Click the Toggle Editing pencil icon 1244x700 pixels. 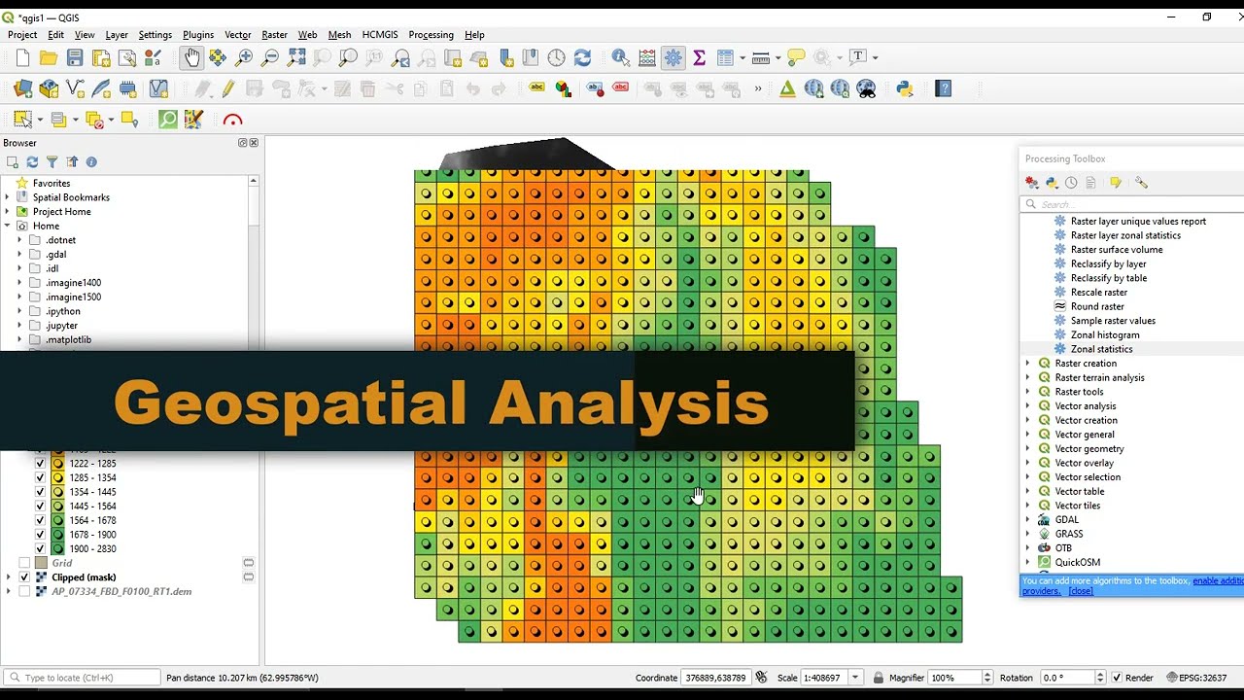[228, 89]
